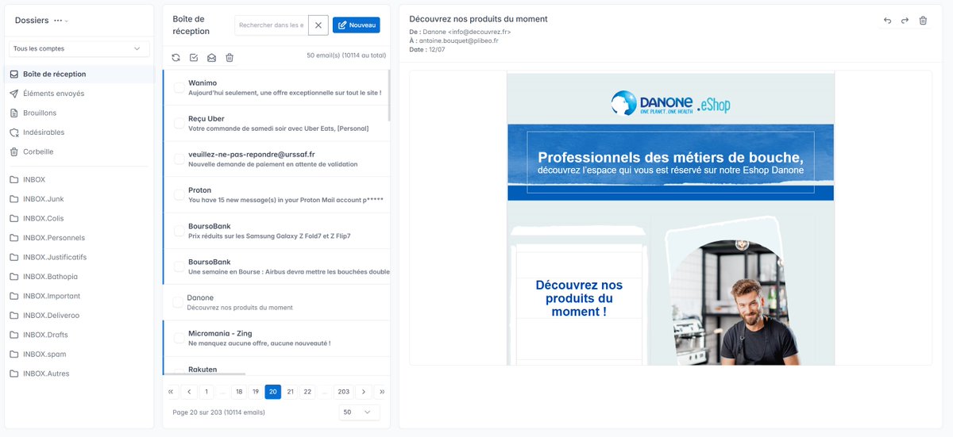Check BoursoBank Airbus email checkbox
This screenshot has height=437, width=953.
coord(179,266)
